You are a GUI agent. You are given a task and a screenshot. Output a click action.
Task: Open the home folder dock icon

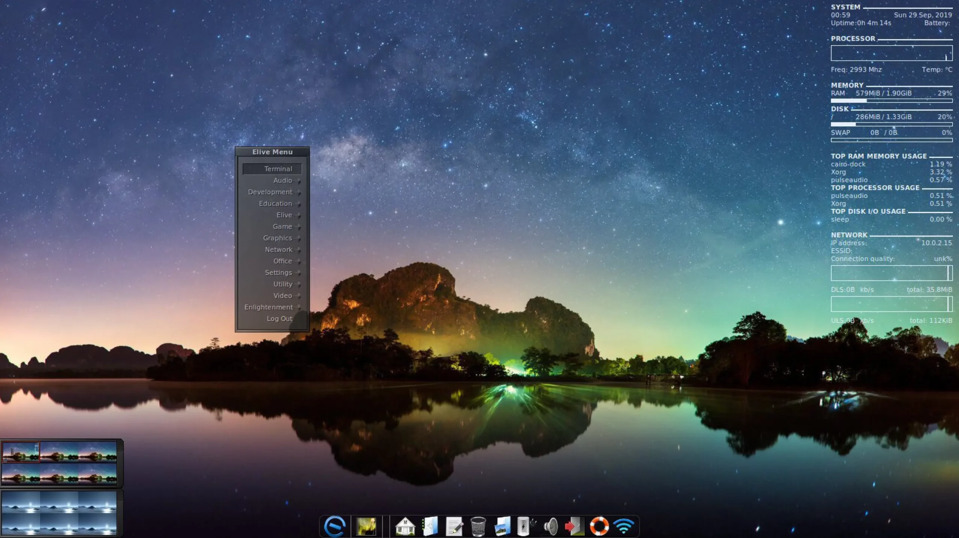tap(405, 526)
